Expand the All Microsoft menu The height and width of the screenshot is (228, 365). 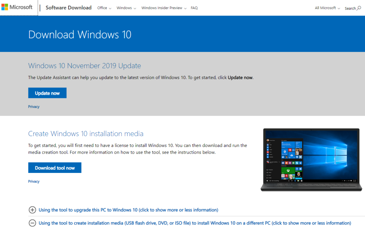pos(327,8)
